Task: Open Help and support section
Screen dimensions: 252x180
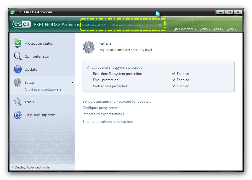Action: 40,115
